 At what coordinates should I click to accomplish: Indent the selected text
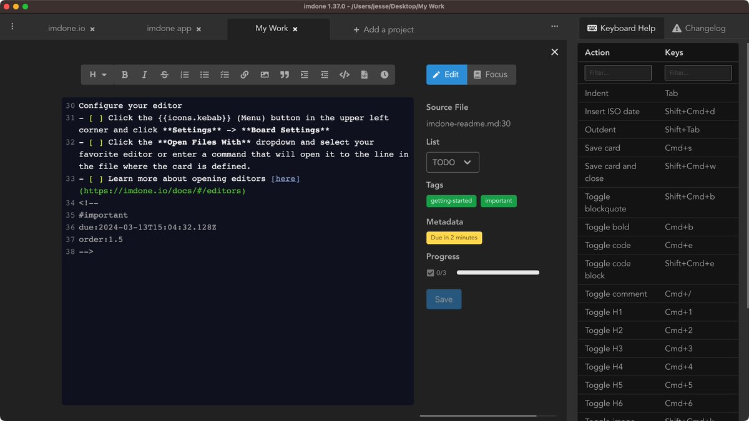pyautogui.click(x=305, y=75)
